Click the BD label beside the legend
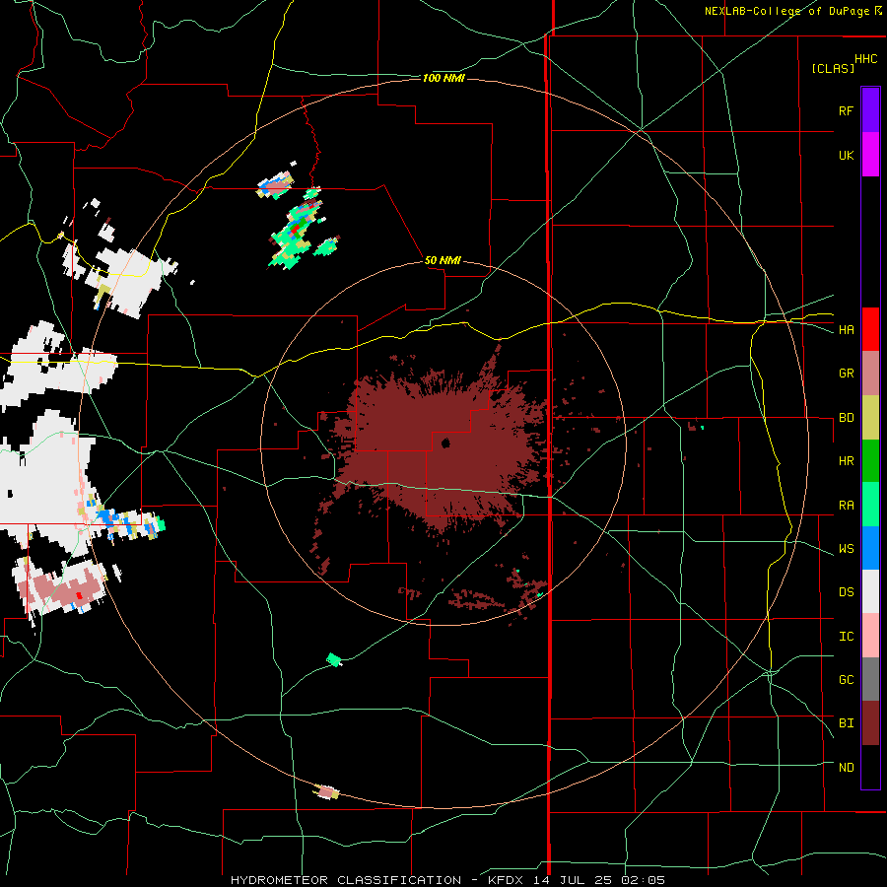The height and width of the screenshot is (887, 887). pyautogui.click(x=846, y=418)
